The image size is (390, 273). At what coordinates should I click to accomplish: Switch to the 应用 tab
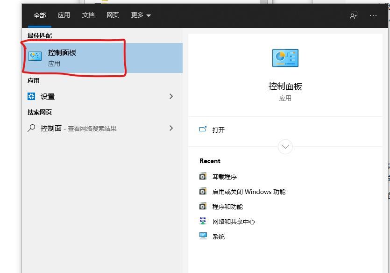(x=64, y=15)
